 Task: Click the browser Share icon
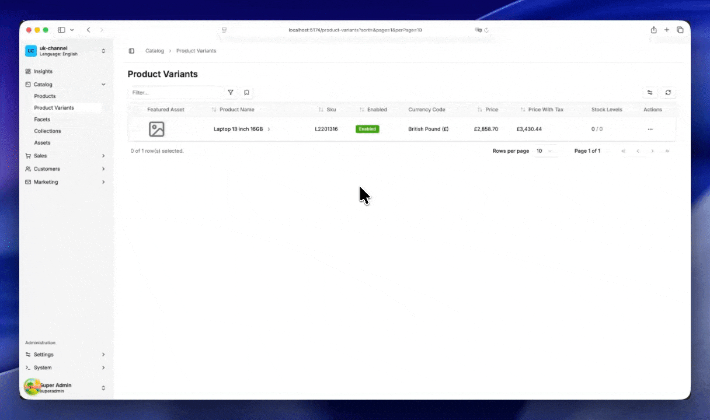(x=653, y=30)
